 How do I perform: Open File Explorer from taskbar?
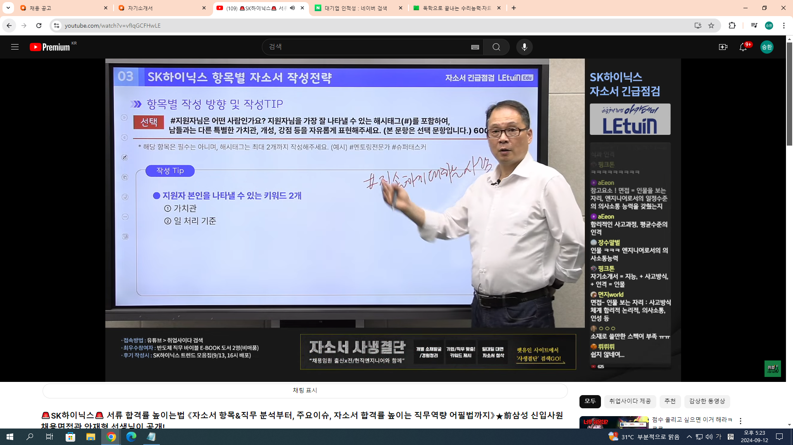(90, 437)
